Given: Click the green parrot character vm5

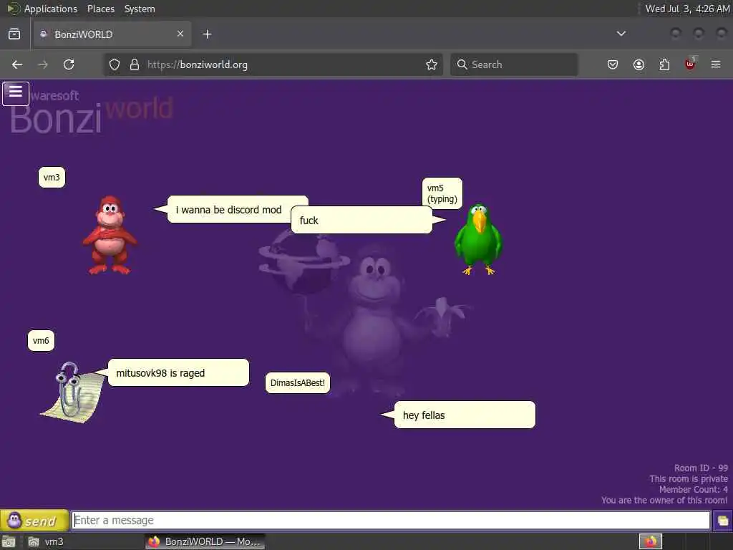Looking at the screenshot, I should pos(478,238).
